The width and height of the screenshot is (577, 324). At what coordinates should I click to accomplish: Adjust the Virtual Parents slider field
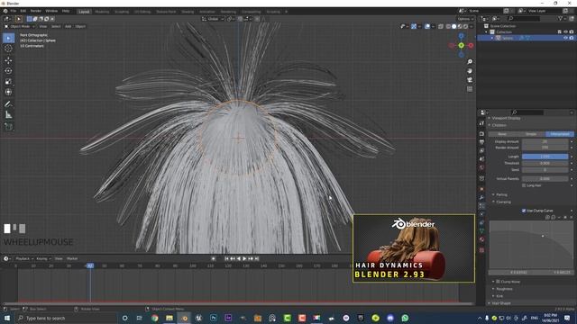click(545, 178)
